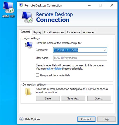This screenshot has width=119, height=125.
Task: Open the ARM-105 desktop shortcut icon
Action: click(8, 10)
